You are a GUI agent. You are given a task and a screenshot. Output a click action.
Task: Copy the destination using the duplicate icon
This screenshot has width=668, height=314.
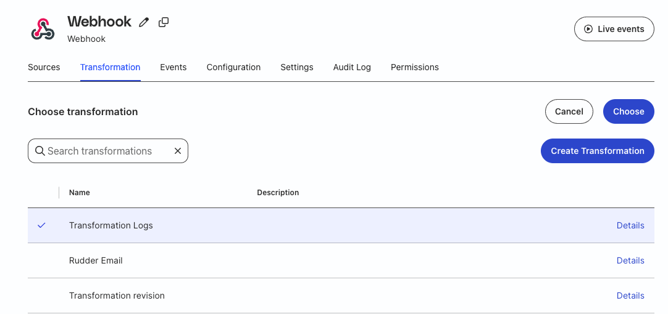[x=164, y=22]
